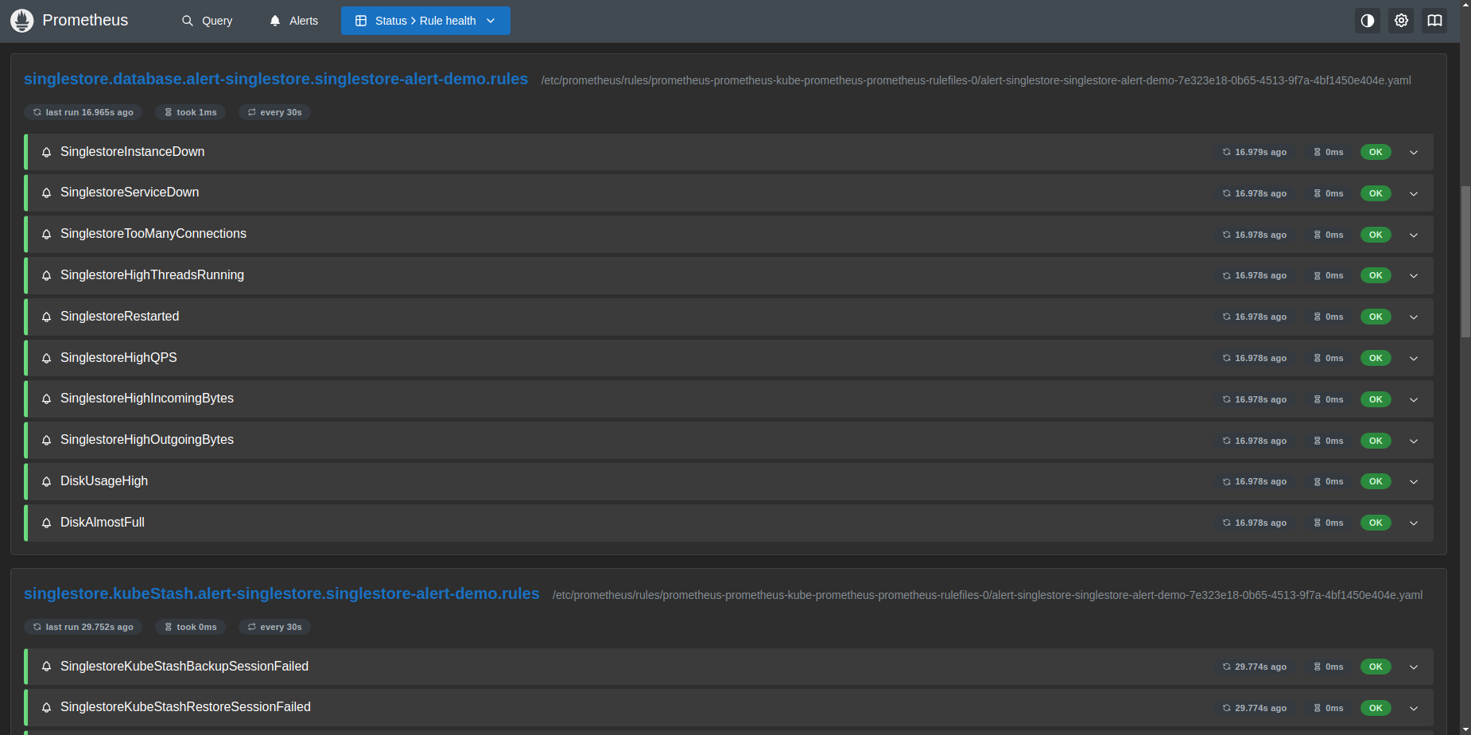The height and width of the screenshot is (735, 1471).
Task: Expand the SinglestoreTooManyConnections rule chevron
Action: tap(1414, 235)
